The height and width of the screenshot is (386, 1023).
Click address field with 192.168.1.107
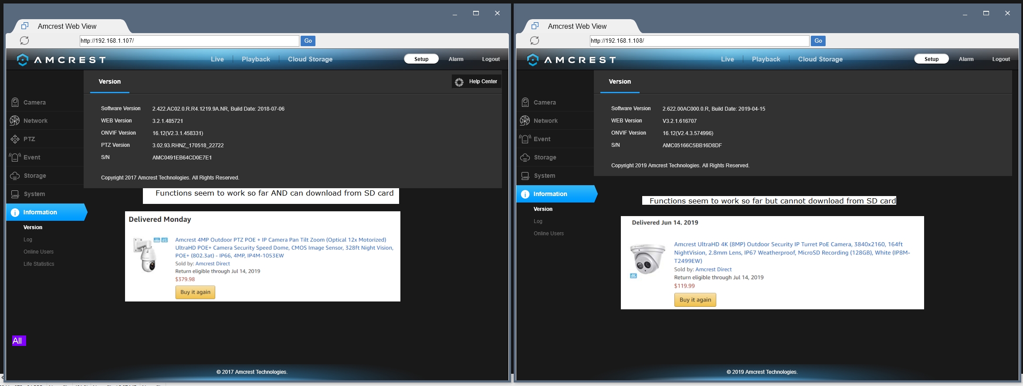[x=189, y=41]
